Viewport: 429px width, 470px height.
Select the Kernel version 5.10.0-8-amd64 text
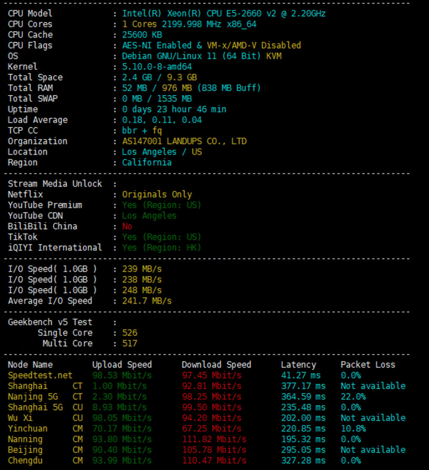157,67
